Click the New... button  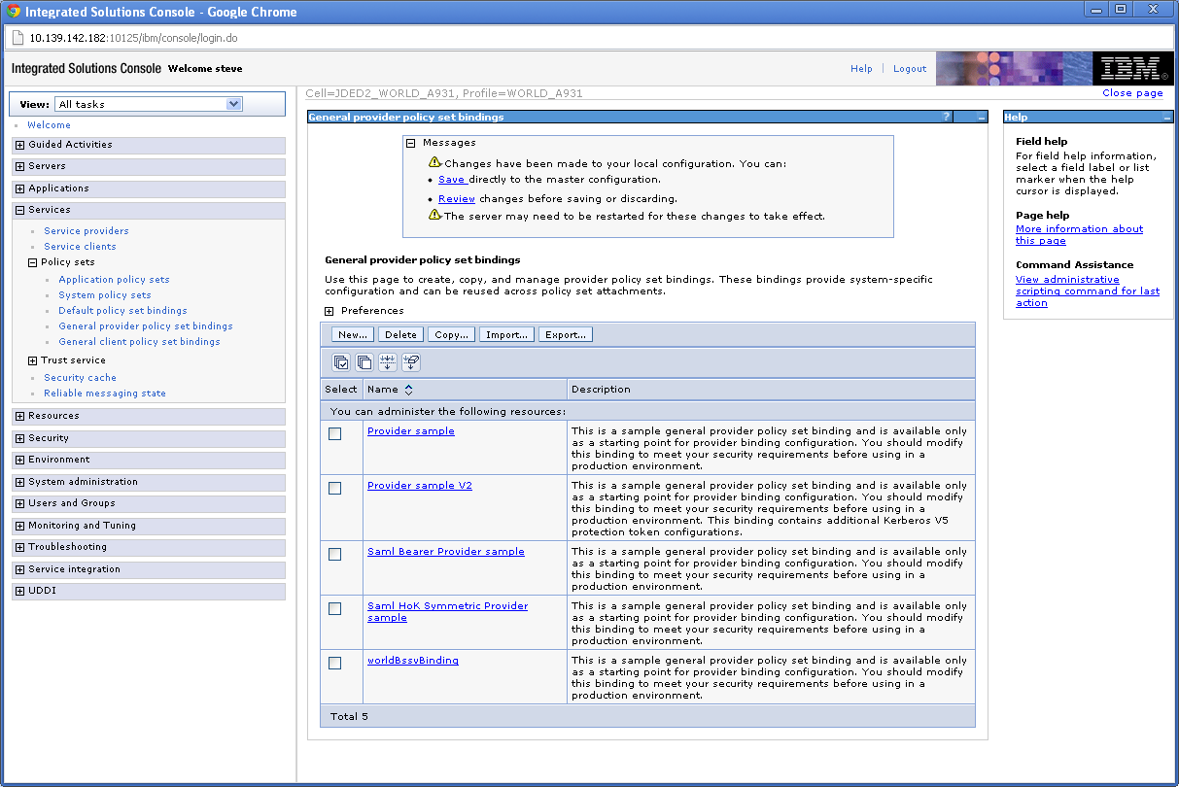point(353,334)
